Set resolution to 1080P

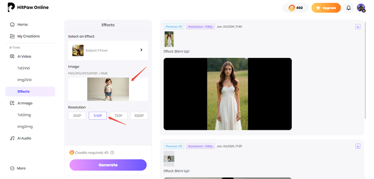coord(139,116)
